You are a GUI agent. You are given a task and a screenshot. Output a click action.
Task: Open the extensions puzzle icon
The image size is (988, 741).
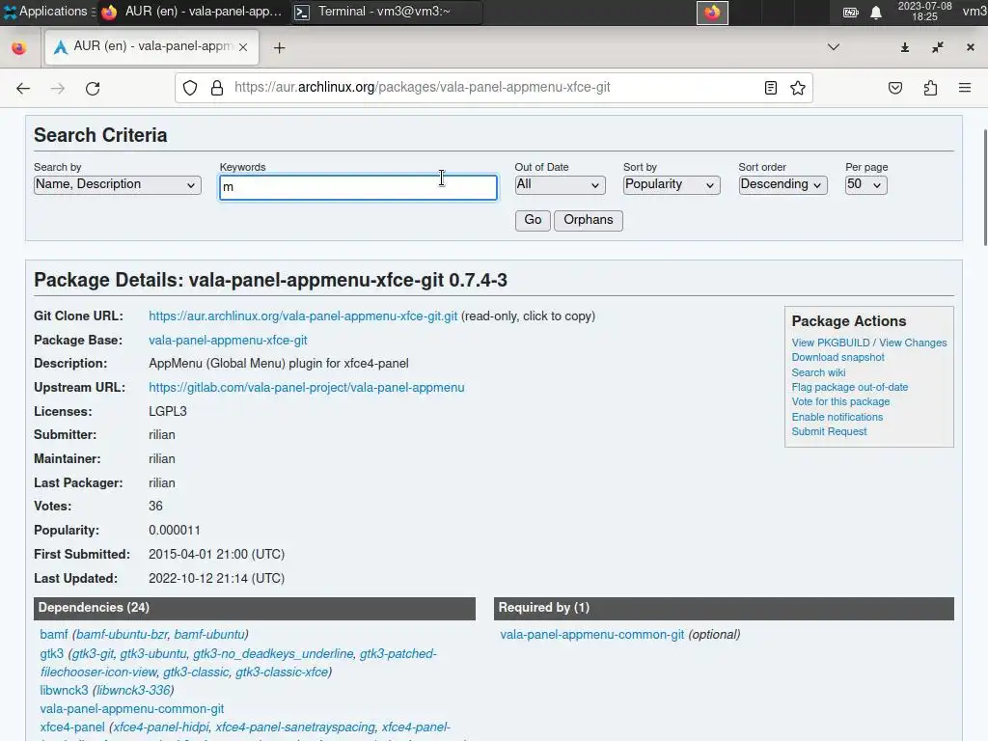tap(930, 88)
